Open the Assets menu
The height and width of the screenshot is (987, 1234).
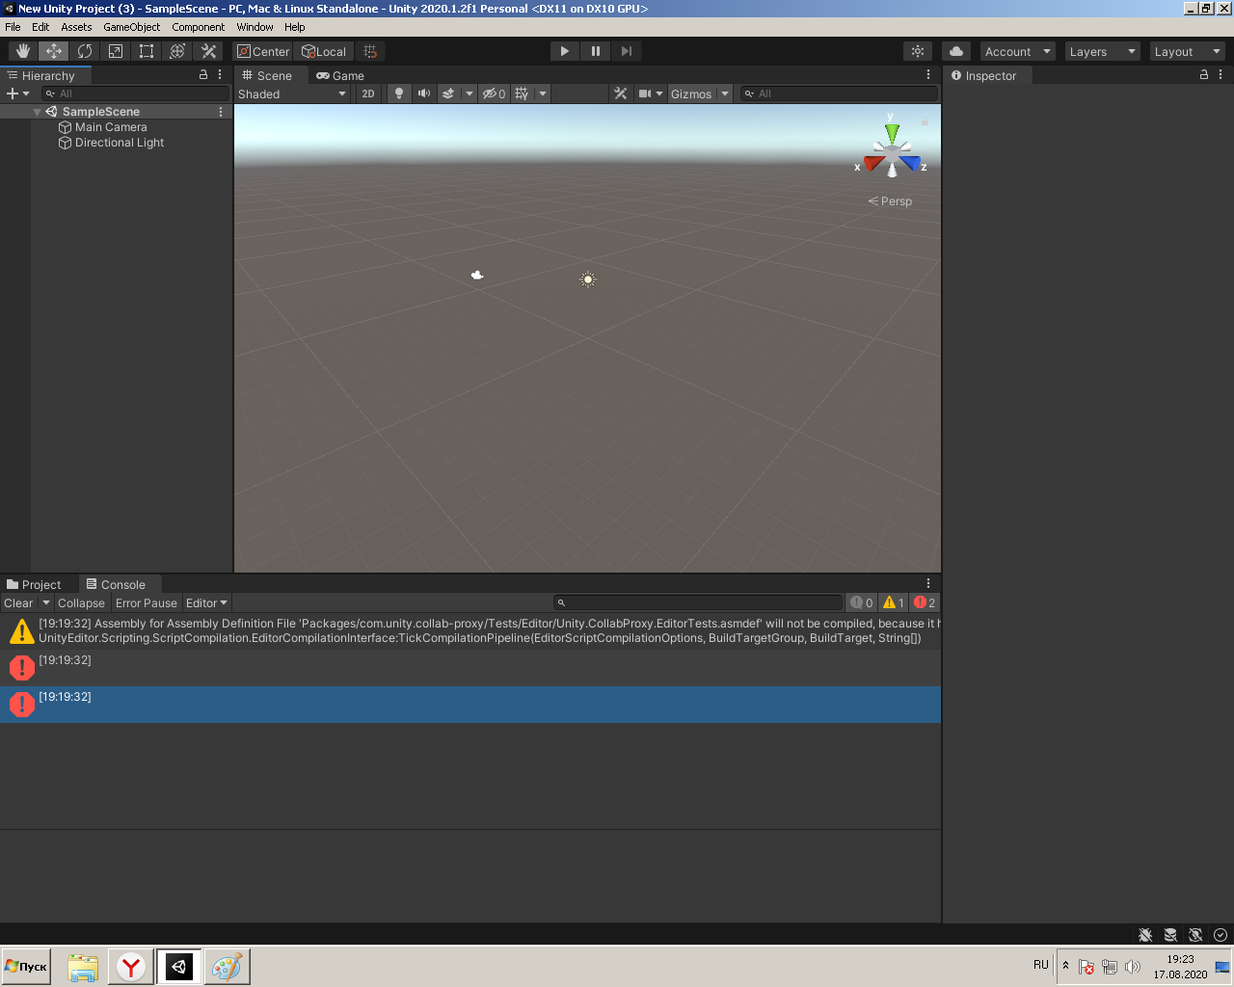coord(76,27)
